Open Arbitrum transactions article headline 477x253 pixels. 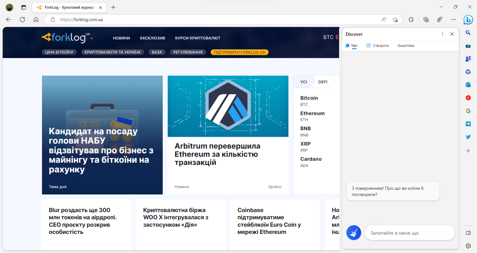click(x=217, y=154)
